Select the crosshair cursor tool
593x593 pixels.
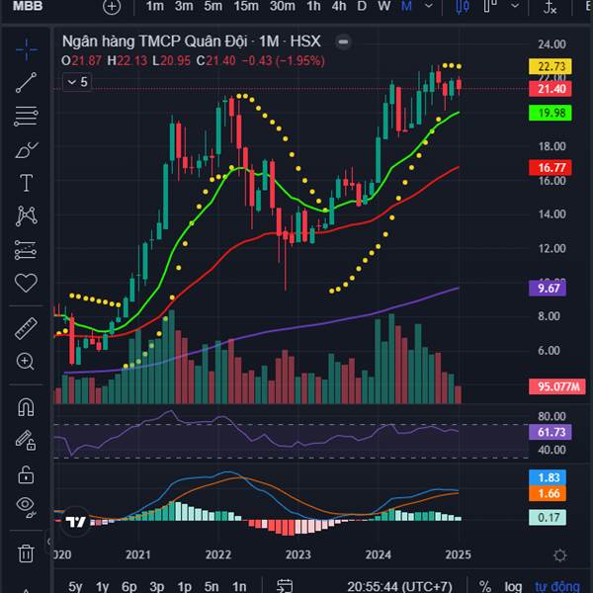click(26, 49)
